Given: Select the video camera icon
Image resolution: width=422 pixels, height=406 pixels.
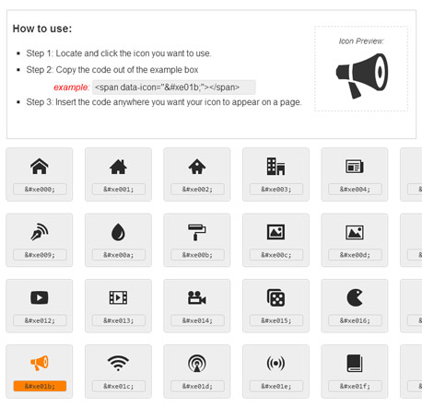Looking at the screenshot, I should click(197, 297).
